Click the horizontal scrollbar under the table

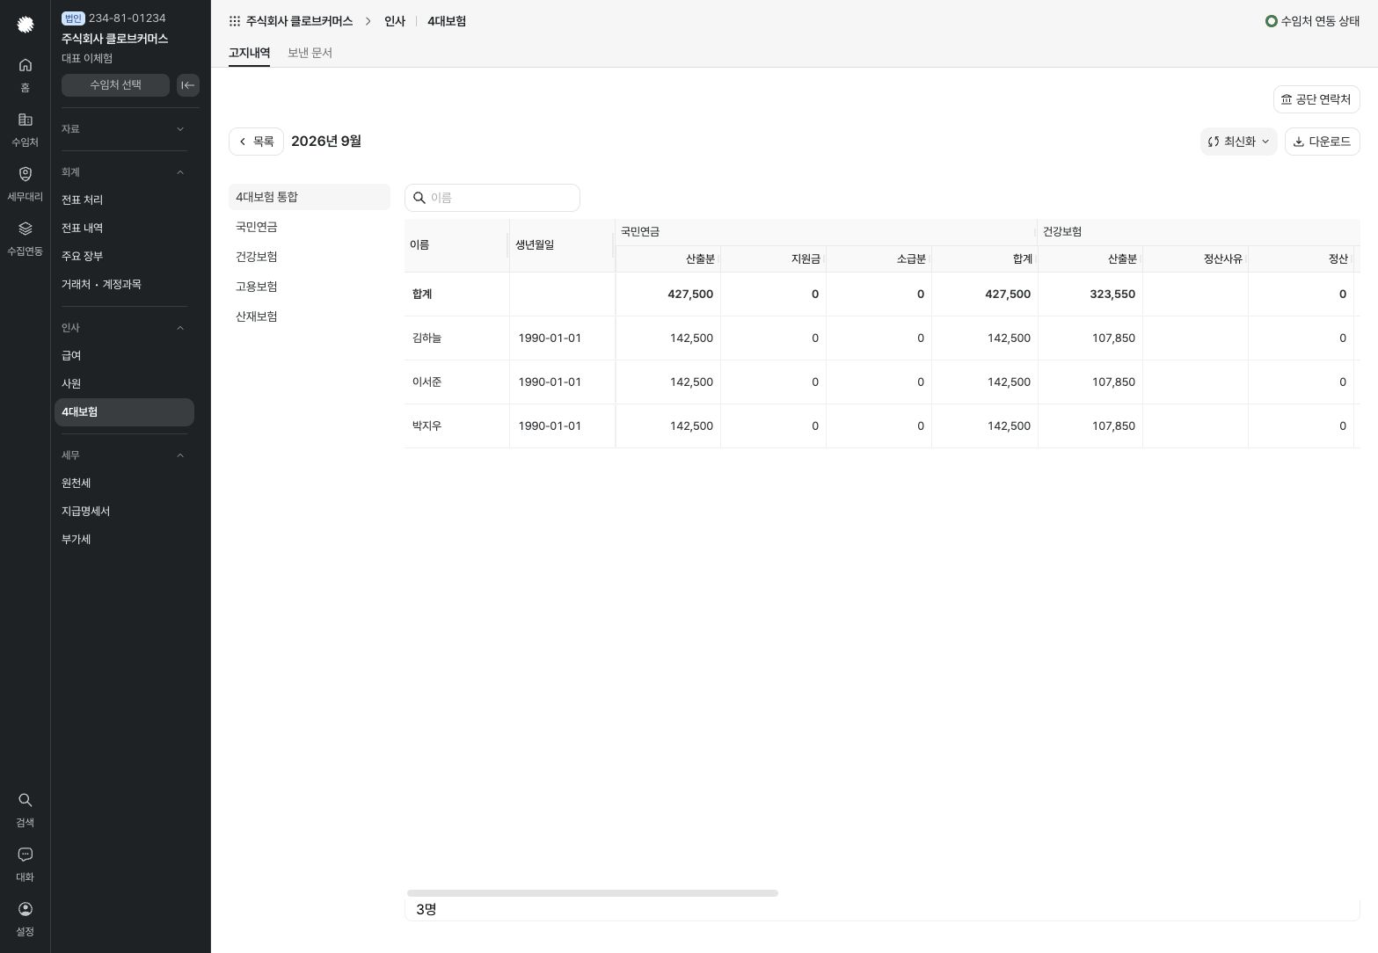(x=593, y=893)
